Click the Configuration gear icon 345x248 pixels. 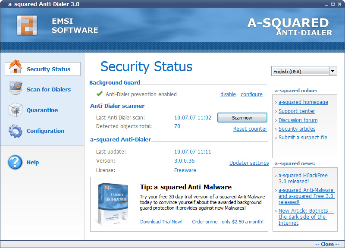point(16,131)
